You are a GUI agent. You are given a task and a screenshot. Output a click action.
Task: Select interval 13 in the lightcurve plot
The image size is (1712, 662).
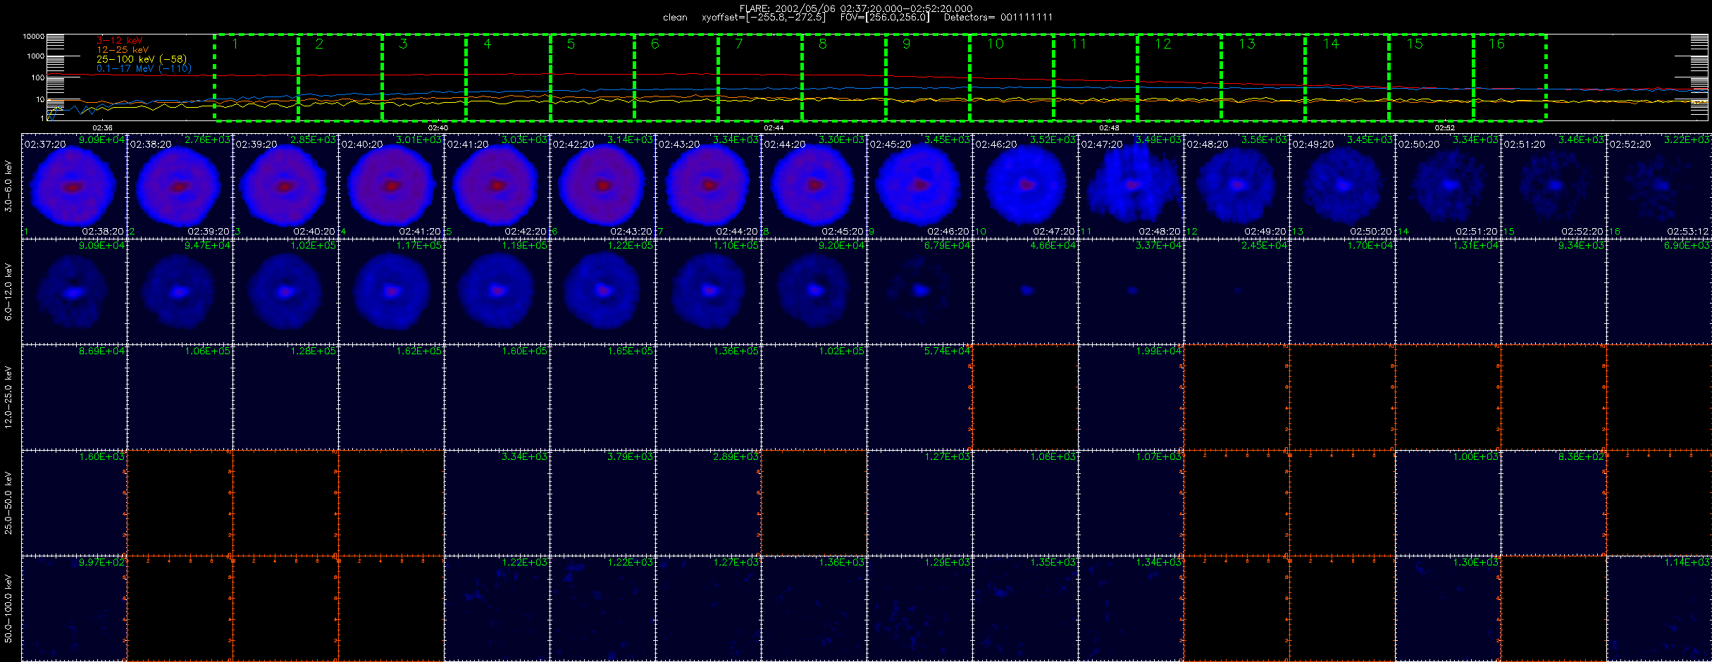tap(1263, 77)
